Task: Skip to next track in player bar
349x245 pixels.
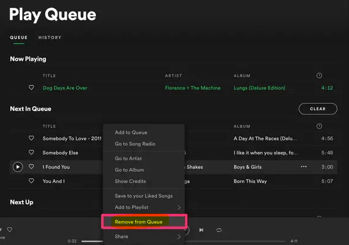Action: click(201, 230)
